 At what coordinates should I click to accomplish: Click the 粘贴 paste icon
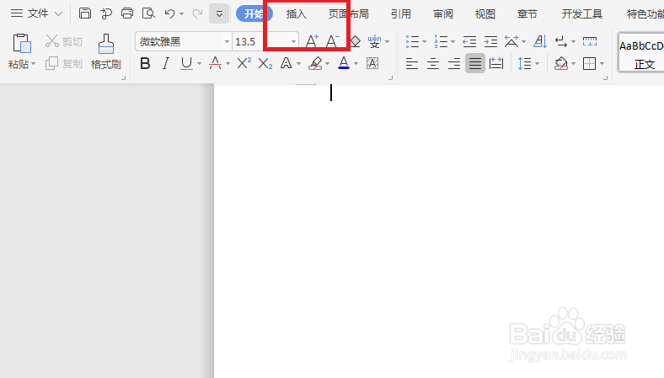click(21, 44)
